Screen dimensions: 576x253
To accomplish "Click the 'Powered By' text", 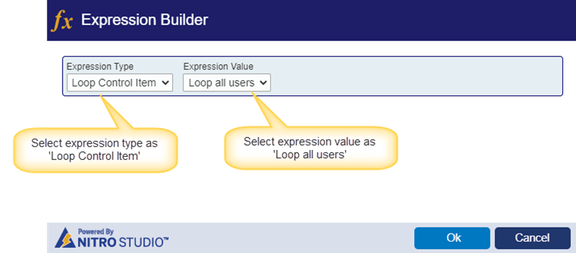I will click(96, 232).
